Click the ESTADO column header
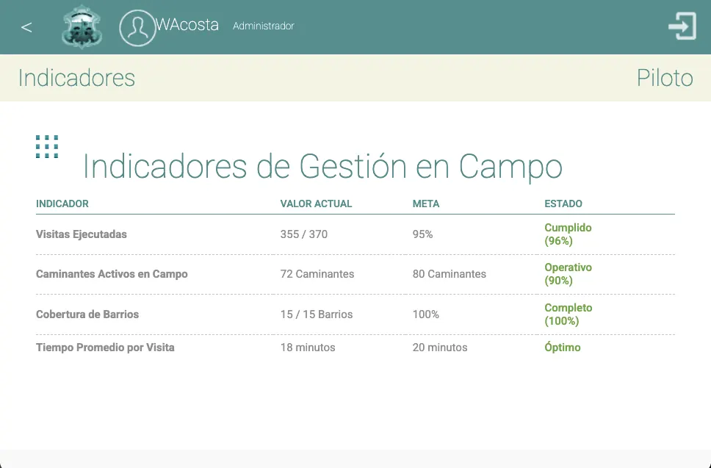The height and width of the screenshot is (468, 711). click(x=563, y=204)
